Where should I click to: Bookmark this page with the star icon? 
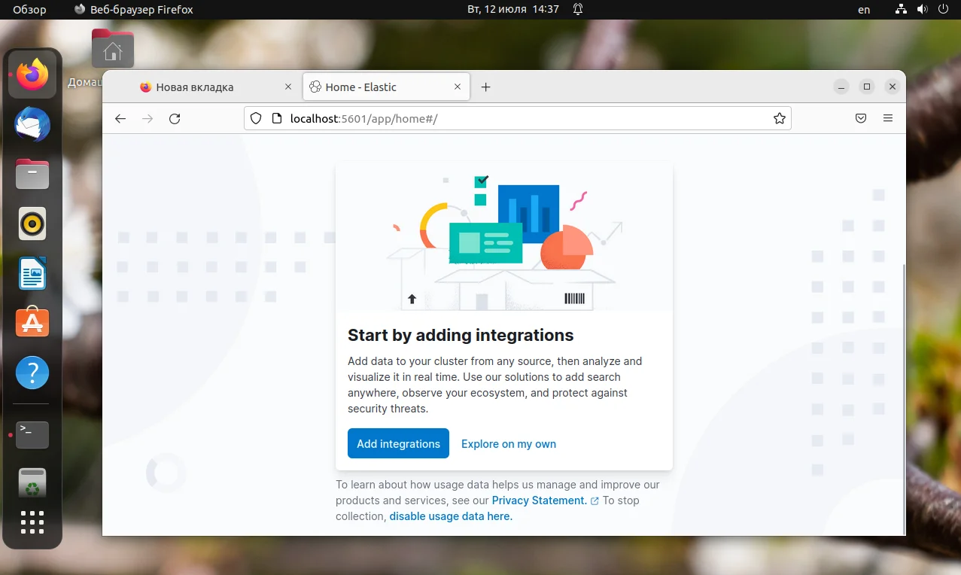coord(780,118)
